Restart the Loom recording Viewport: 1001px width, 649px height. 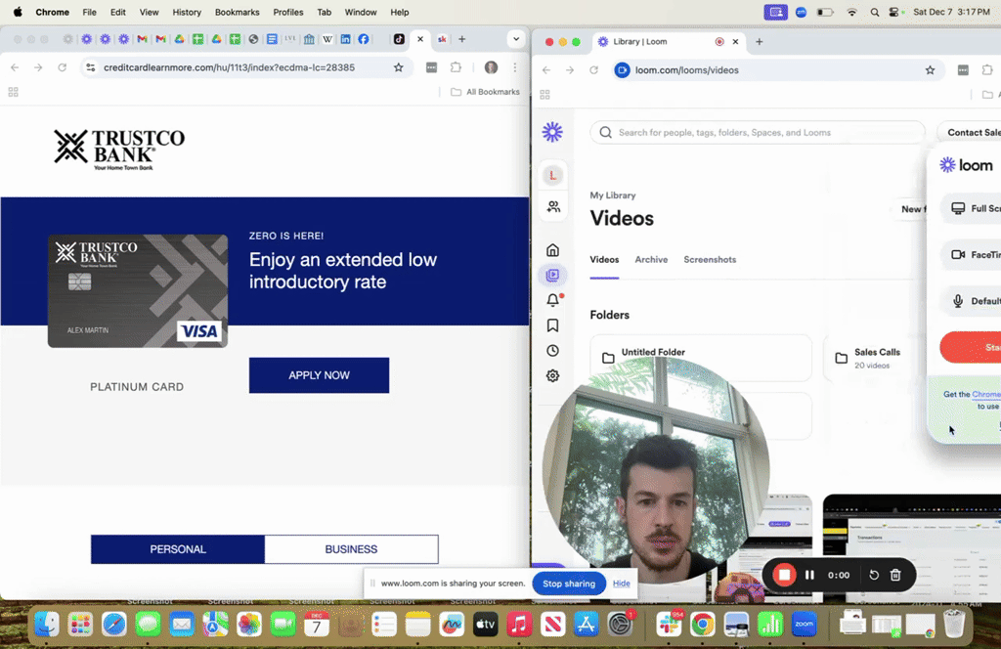point(874,575)
